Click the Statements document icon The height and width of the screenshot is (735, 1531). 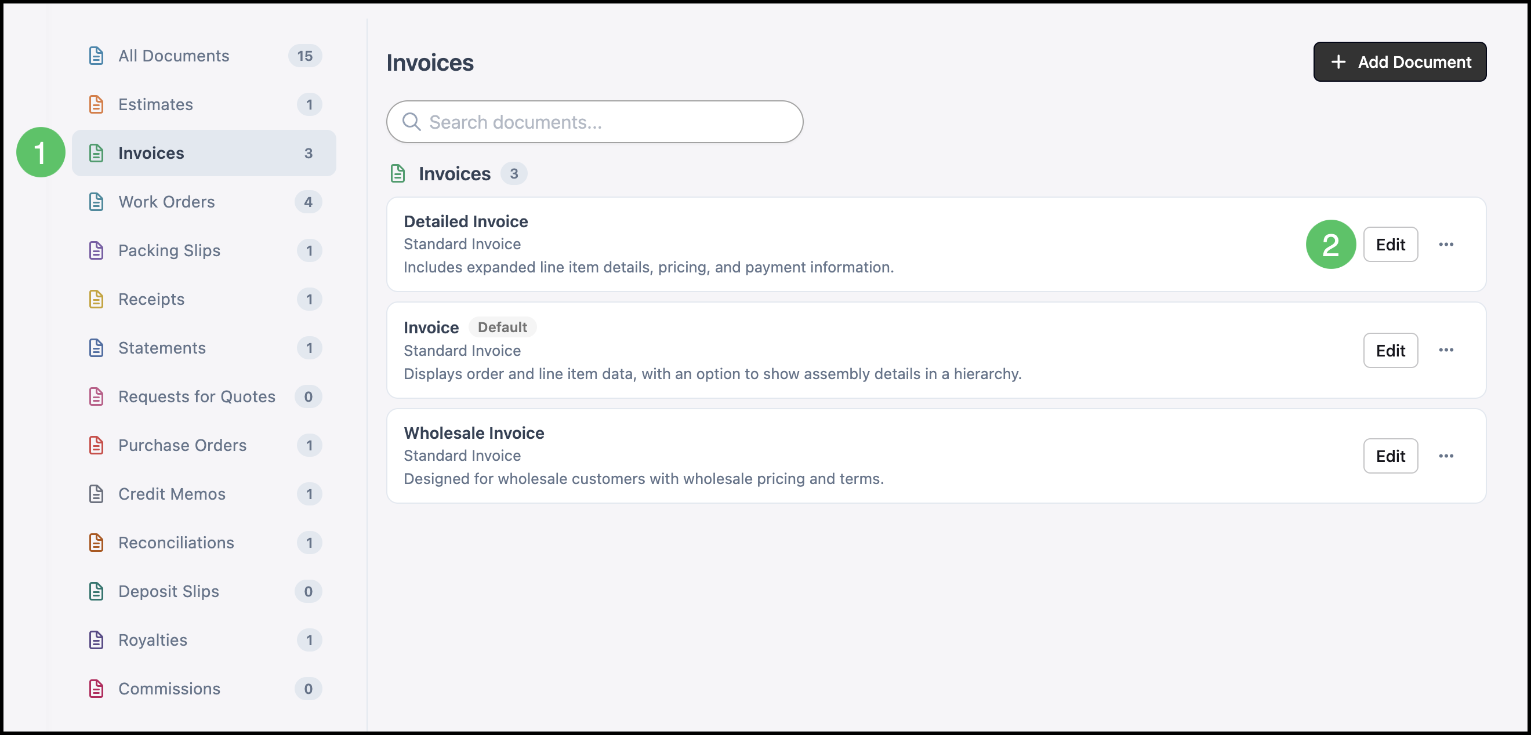point(96,348)
